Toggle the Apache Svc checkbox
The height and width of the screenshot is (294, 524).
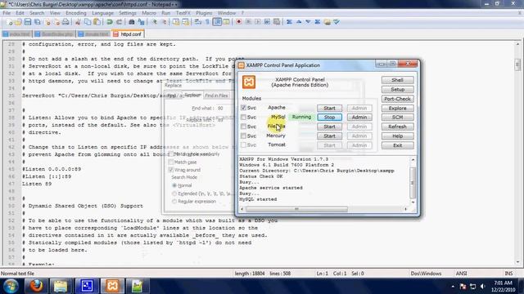[x=243, y=108]
